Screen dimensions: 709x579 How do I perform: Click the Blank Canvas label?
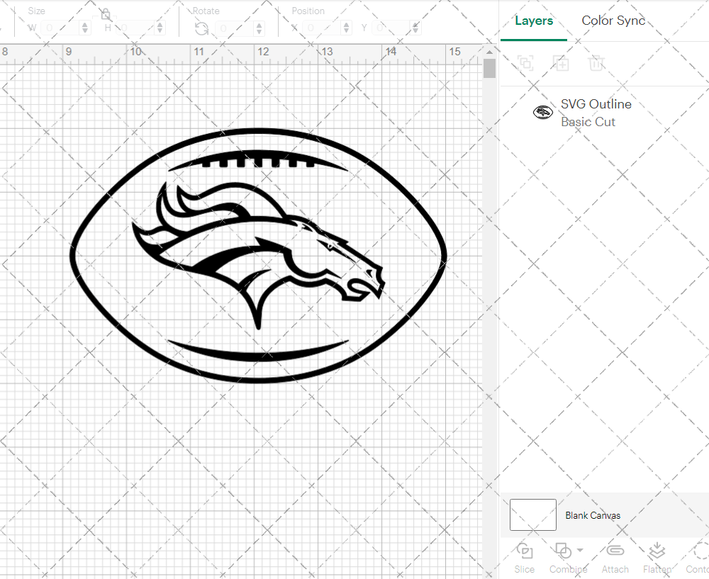click(x=592, y=515)
